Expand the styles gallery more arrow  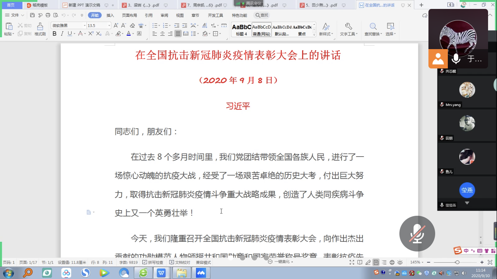tap(314, 35)
